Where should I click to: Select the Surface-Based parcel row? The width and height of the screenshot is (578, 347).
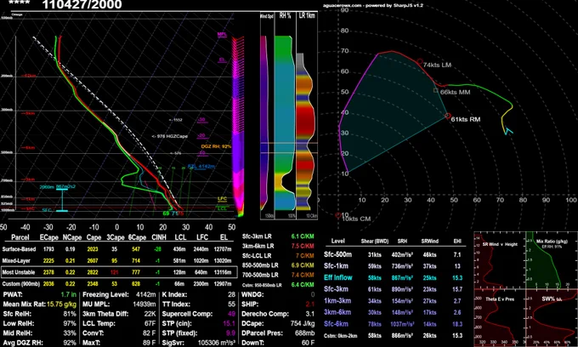(117, 249)
